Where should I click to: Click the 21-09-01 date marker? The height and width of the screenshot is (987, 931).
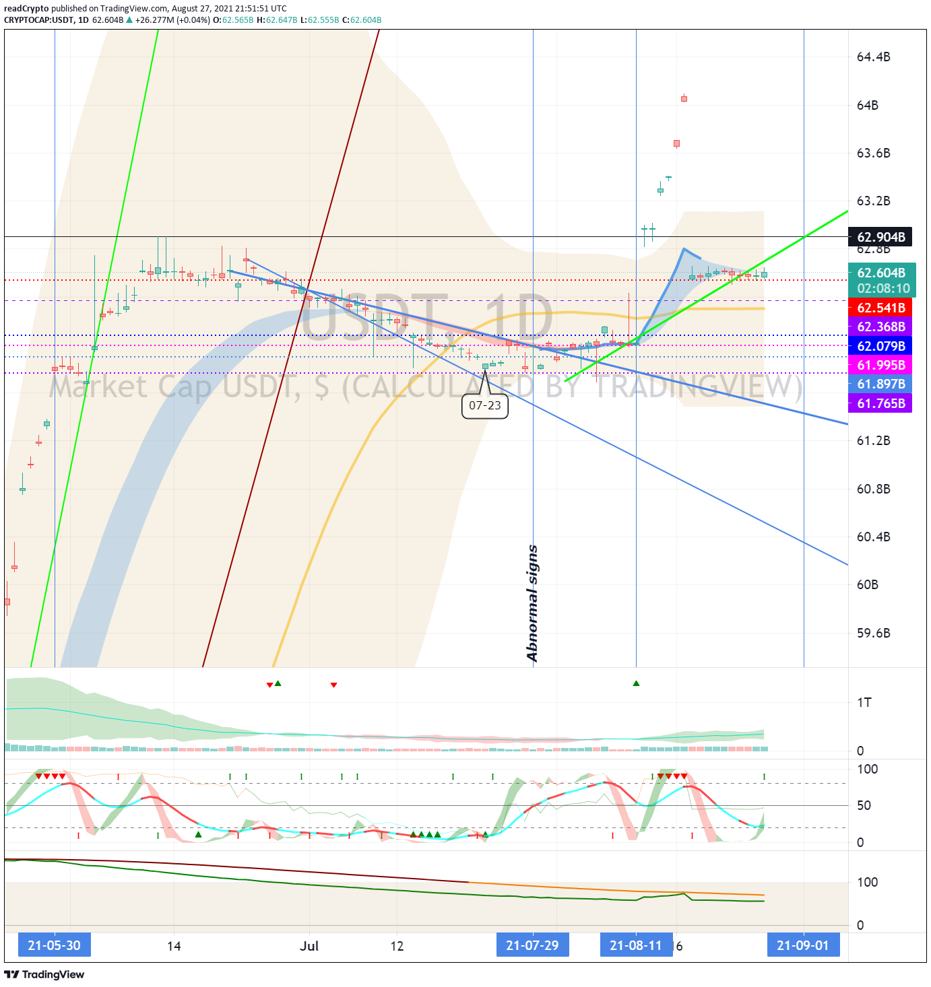coord(803,945)
